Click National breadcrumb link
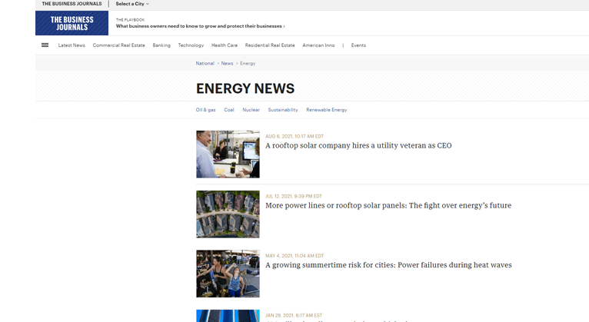 (x=205, y=64)
